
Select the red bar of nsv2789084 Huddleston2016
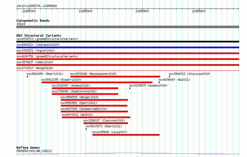point(85,94)
